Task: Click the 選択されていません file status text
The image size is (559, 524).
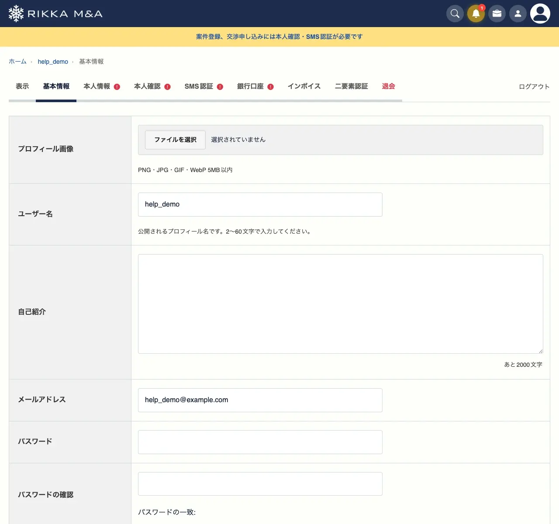Action: [238, 140]
